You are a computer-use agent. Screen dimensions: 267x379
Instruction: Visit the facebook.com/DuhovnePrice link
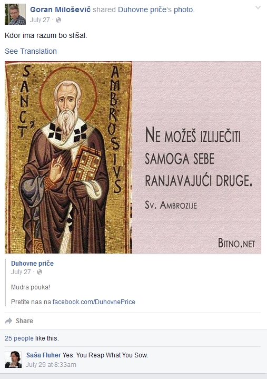tap(94, 302)
